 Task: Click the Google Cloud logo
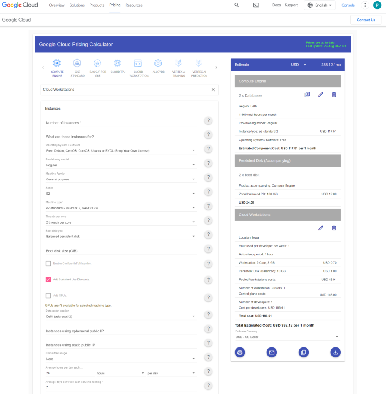[20, 5]
